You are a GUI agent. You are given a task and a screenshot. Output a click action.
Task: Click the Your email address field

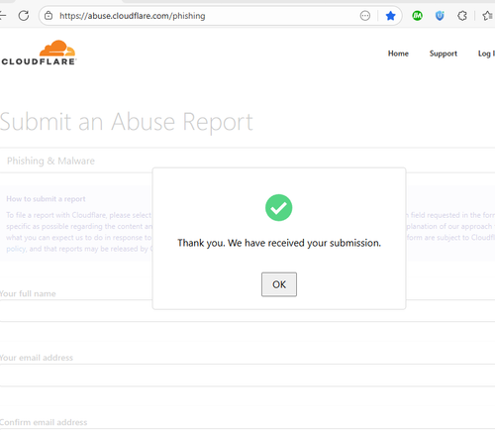(x=247, y=376)
